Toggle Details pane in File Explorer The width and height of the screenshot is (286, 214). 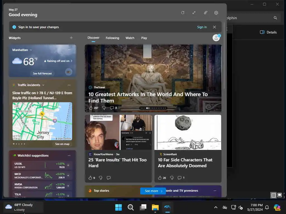point(268,32)
